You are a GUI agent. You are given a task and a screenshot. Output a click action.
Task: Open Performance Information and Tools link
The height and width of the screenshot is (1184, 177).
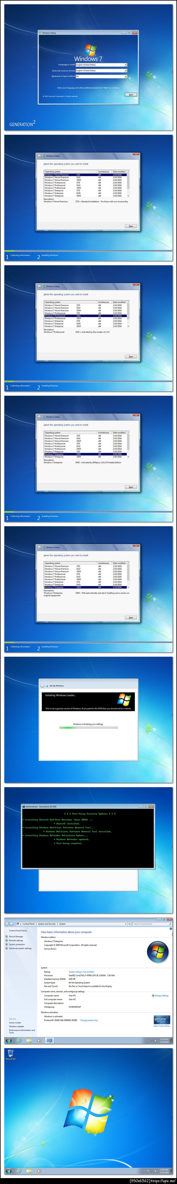(x=22, y=1031)
